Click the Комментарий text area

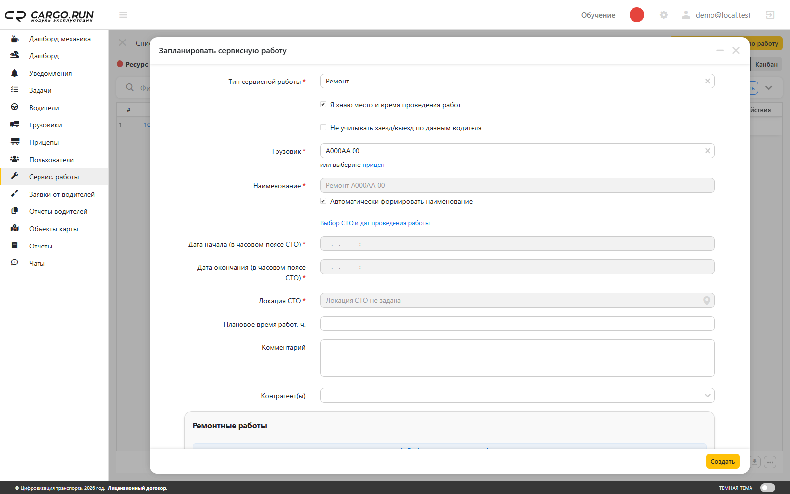(x=517, y=358)
